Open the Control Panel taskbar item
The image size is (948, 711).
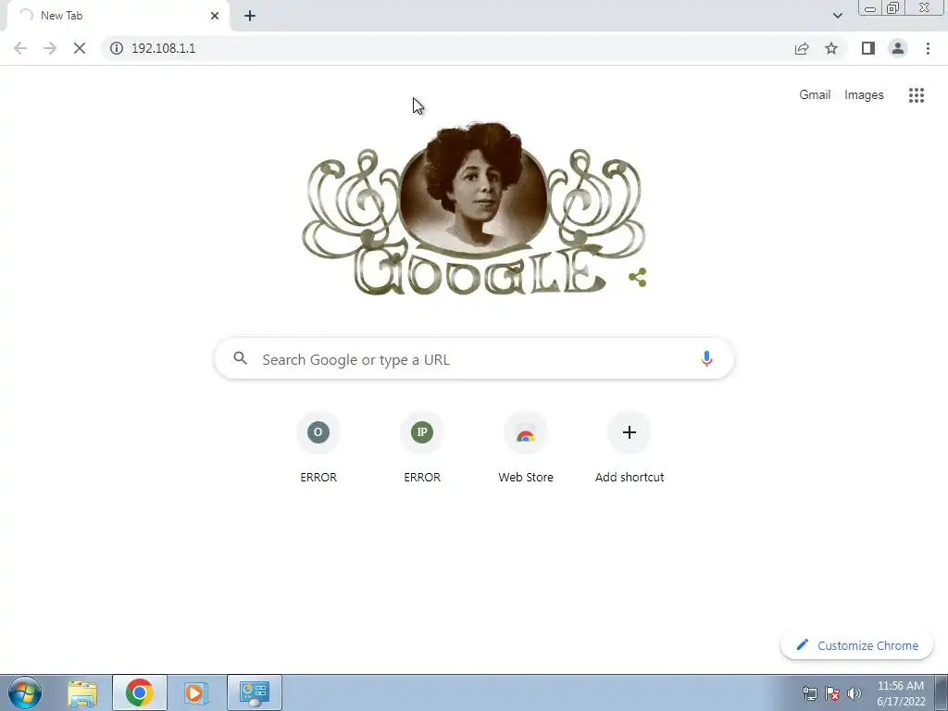(254, 692)
